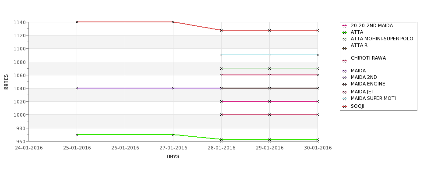Click the ATTA R legend label
This screenshot has height=188, width=427.
(x=359, y=46)
